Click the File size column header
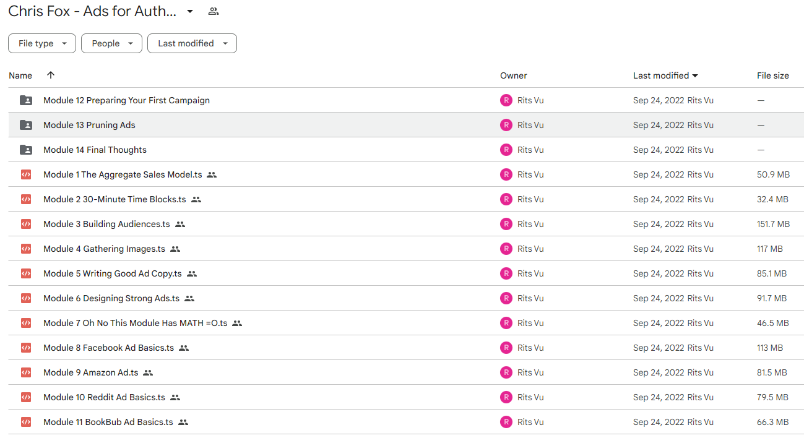 (x=773, y=75)
